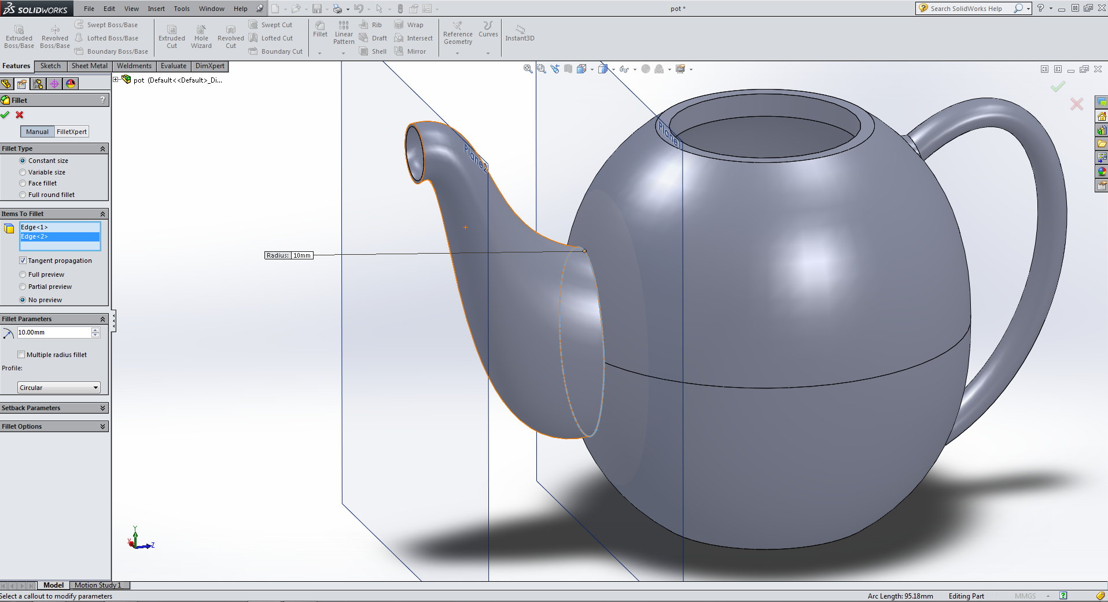Select the Face fillet type
The image size is (1108, 602).
pyautogui.click(x=23, y=183)
